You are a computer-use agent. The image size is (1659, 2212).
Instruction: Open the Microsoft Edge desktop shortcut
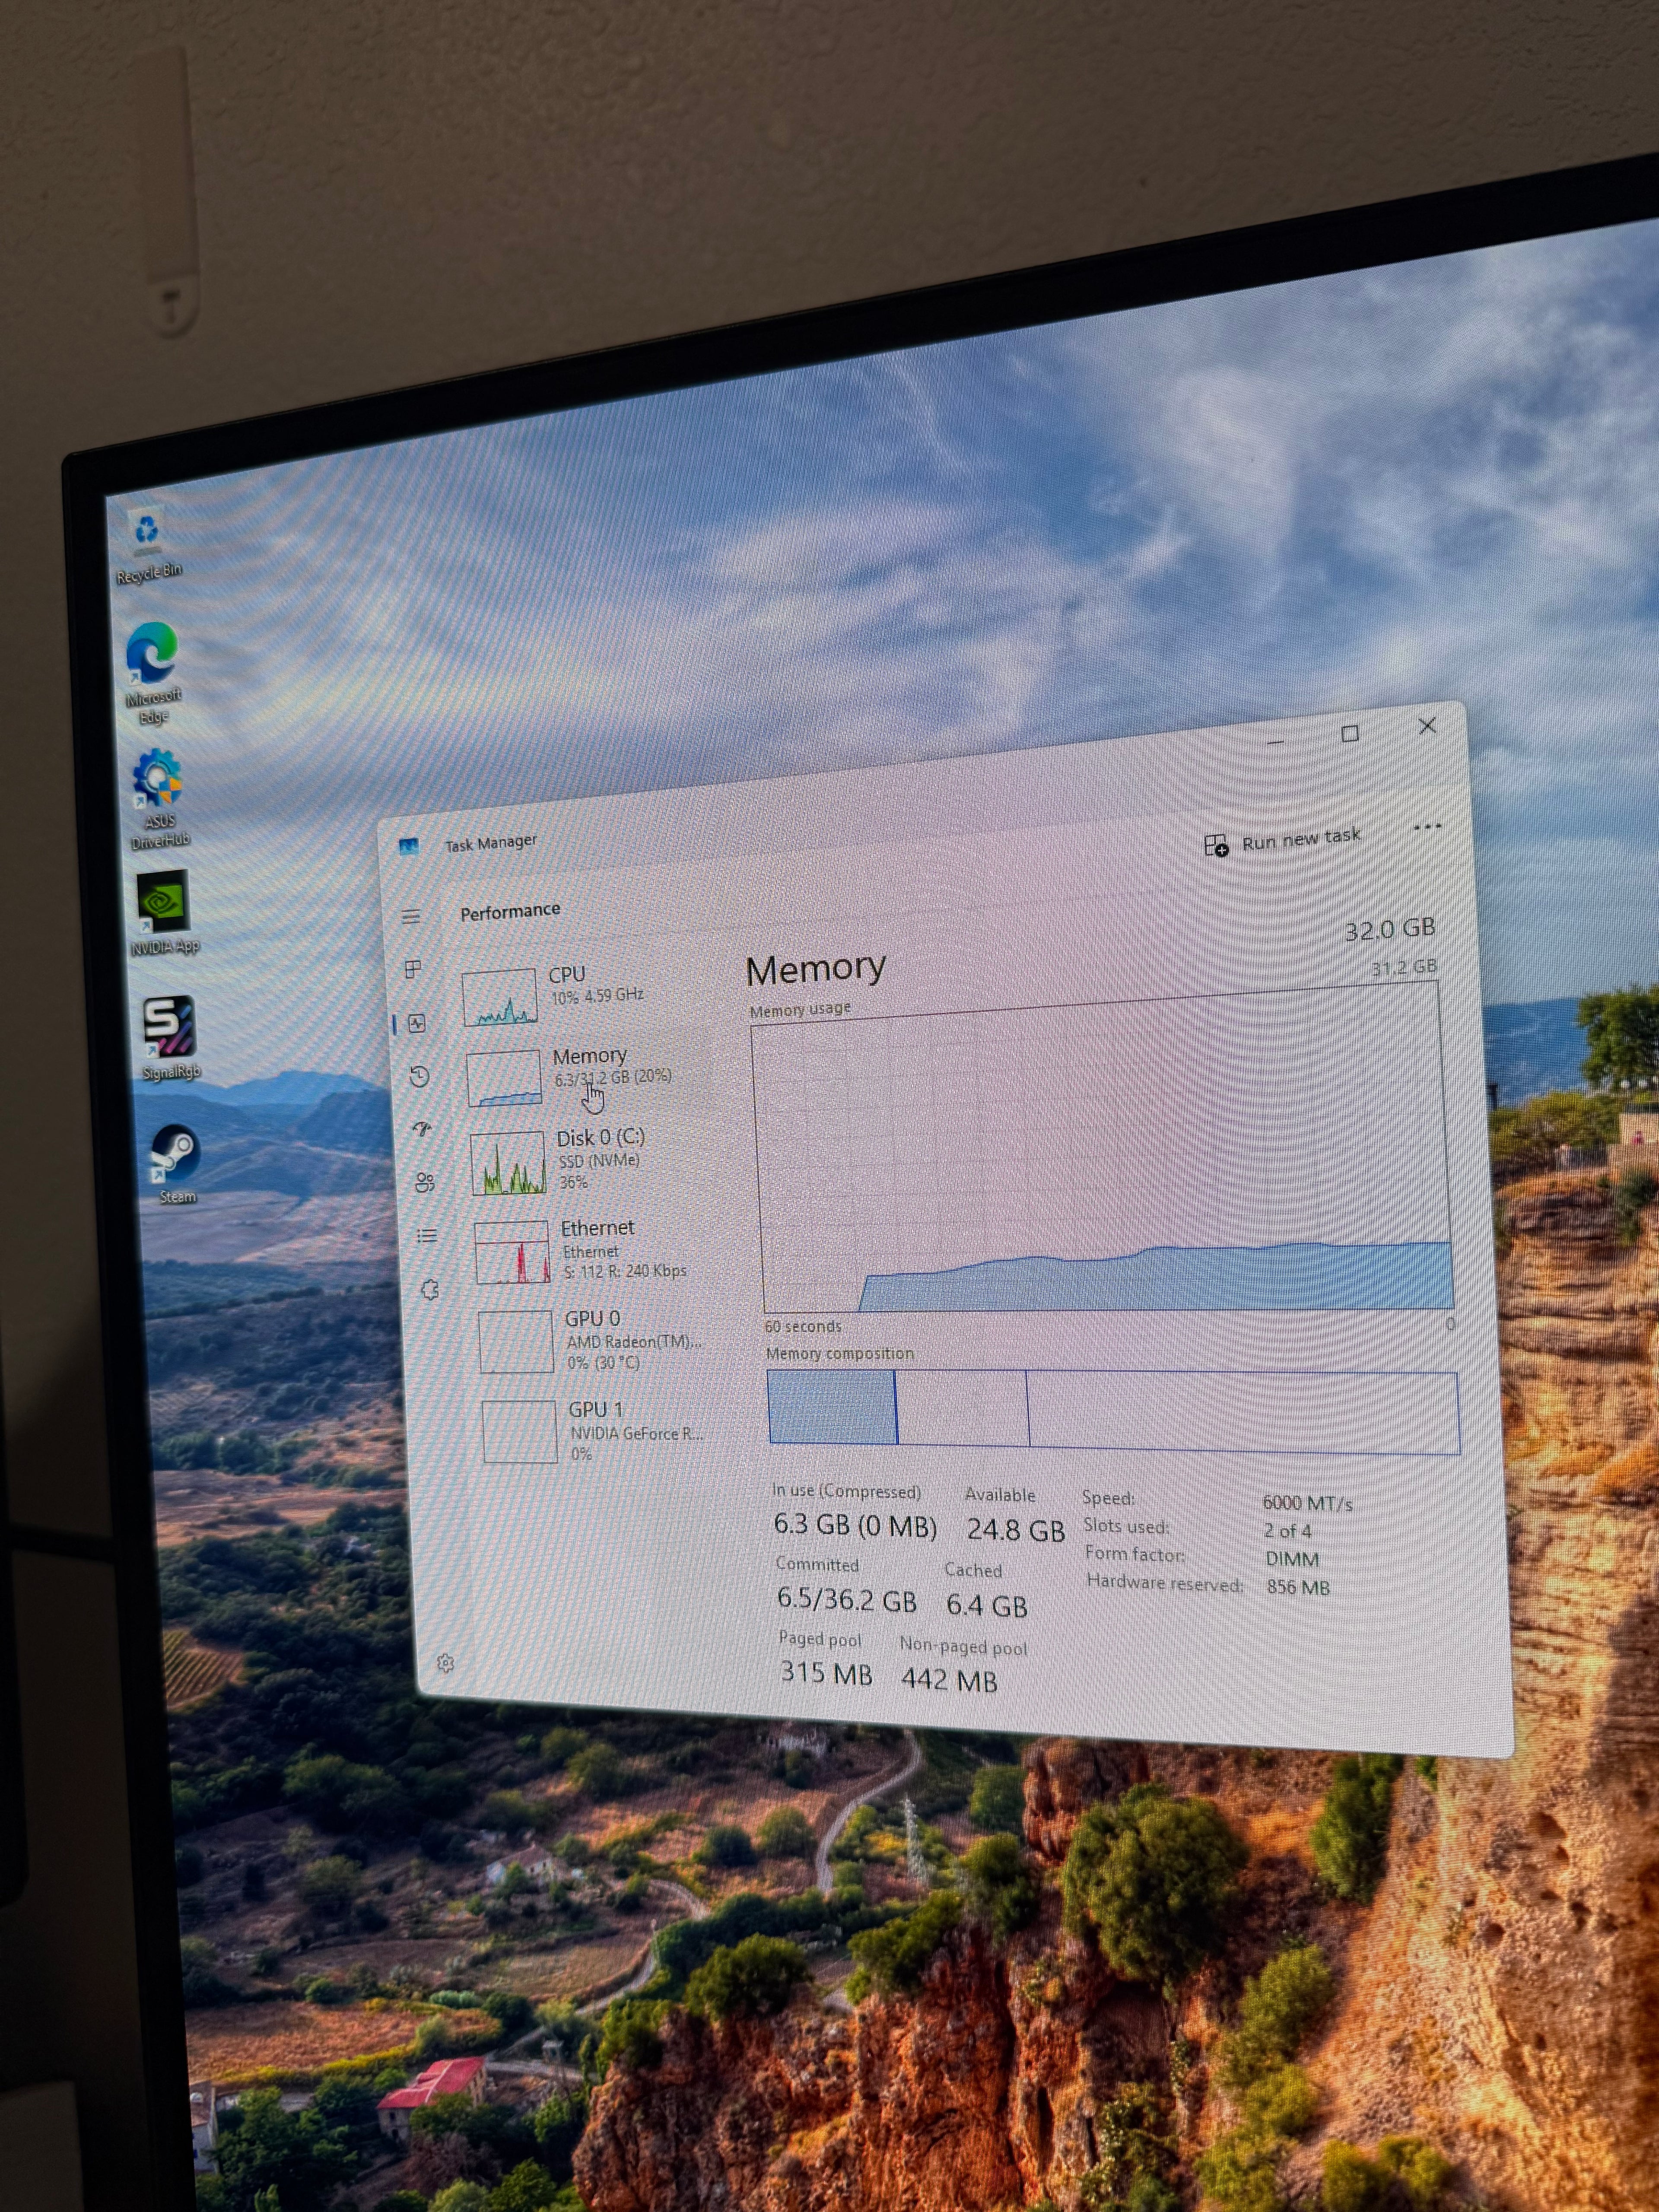(152, 673)
